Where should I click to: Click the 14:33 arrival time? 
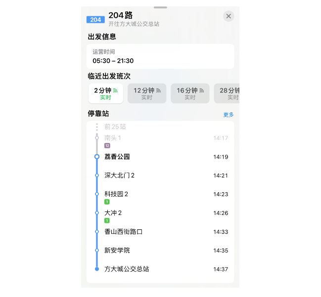tap(221, 232)
